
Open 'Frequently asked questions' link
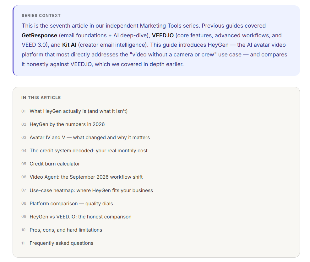point(61,243)
